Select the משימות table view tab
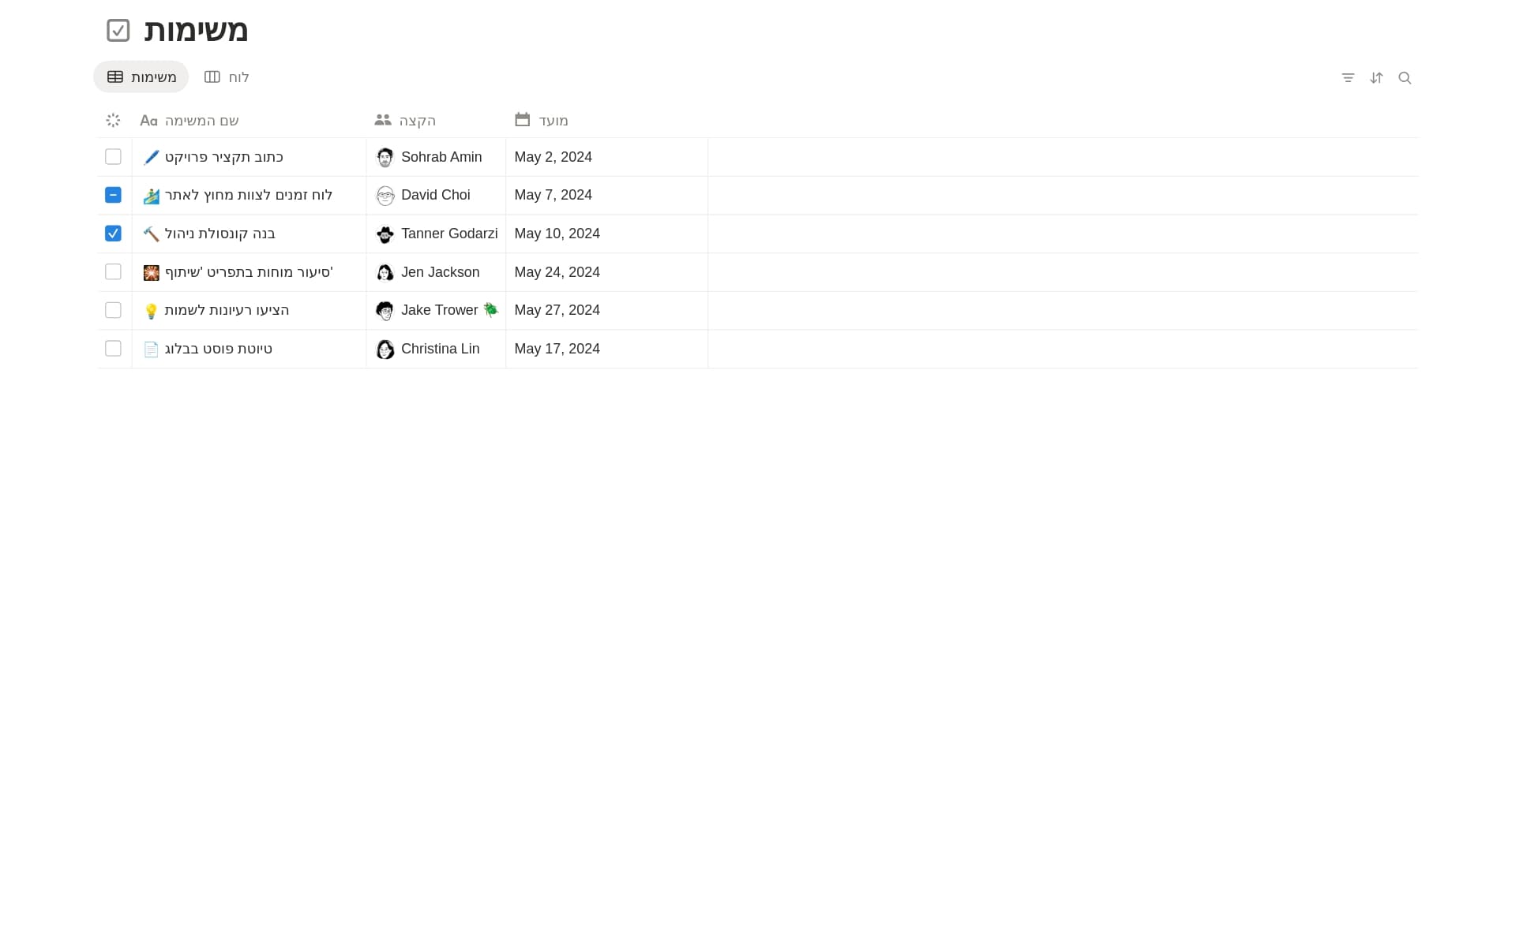This screenshot has height=946, width=1516. click(x=141, y=77)
